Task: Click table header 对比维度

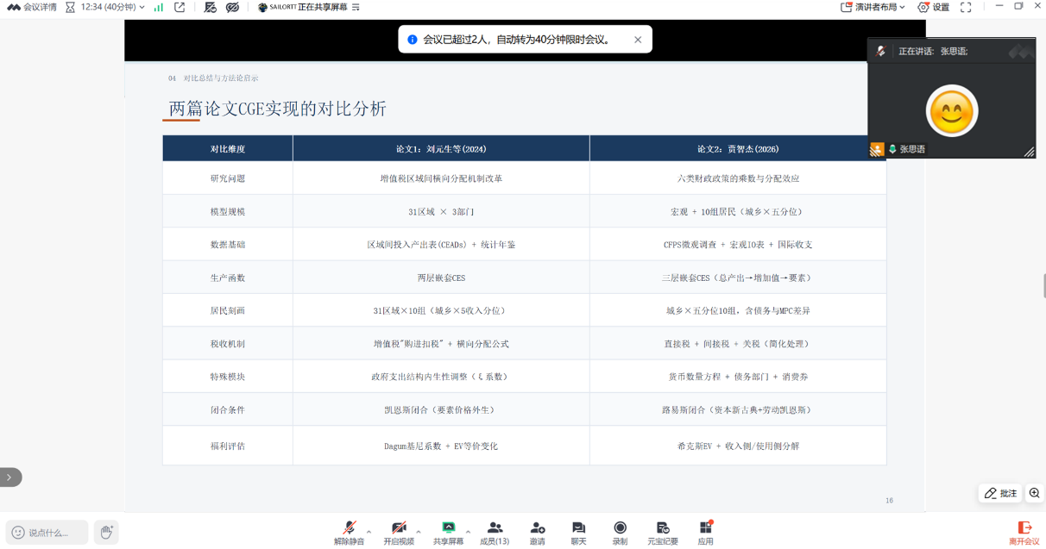Action: (x=228, y=148)
